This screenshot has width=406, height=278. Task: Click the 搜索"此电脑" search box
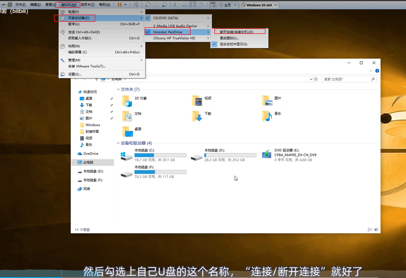pos(349,79)
